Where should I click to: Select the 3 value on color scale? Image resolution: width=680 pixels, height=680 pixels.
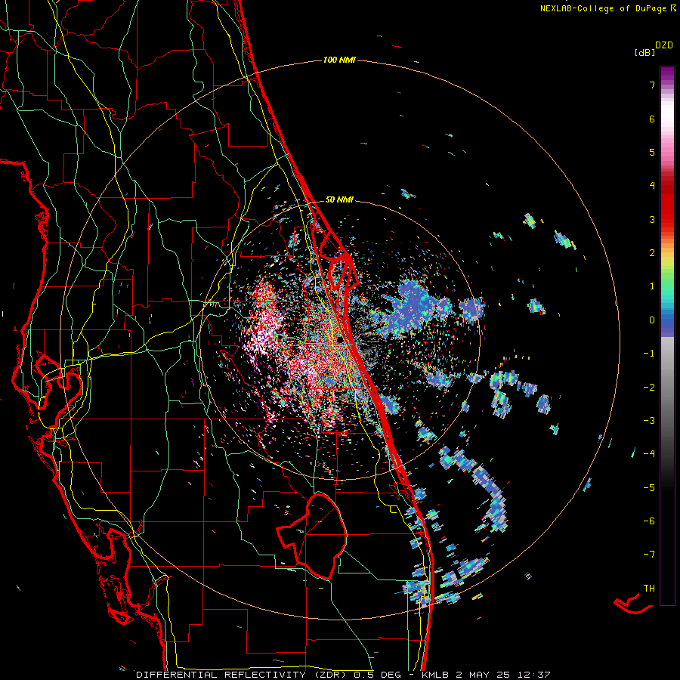click(652, 219)
